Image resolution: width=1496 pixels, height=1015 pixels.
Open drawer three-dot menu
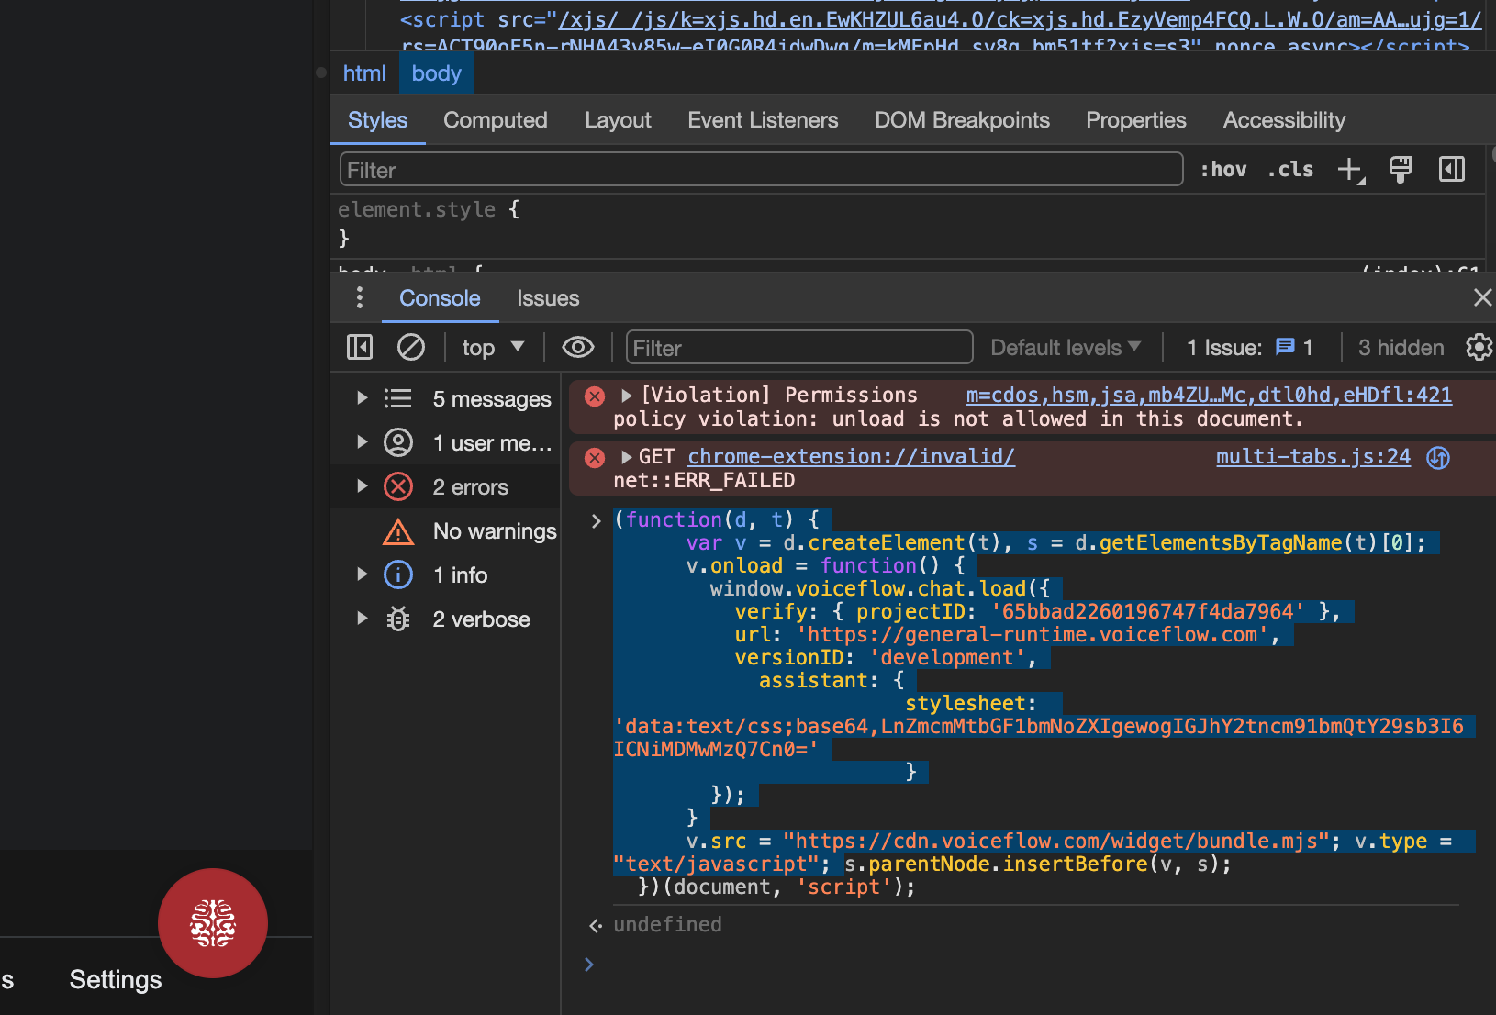[360, 297]
